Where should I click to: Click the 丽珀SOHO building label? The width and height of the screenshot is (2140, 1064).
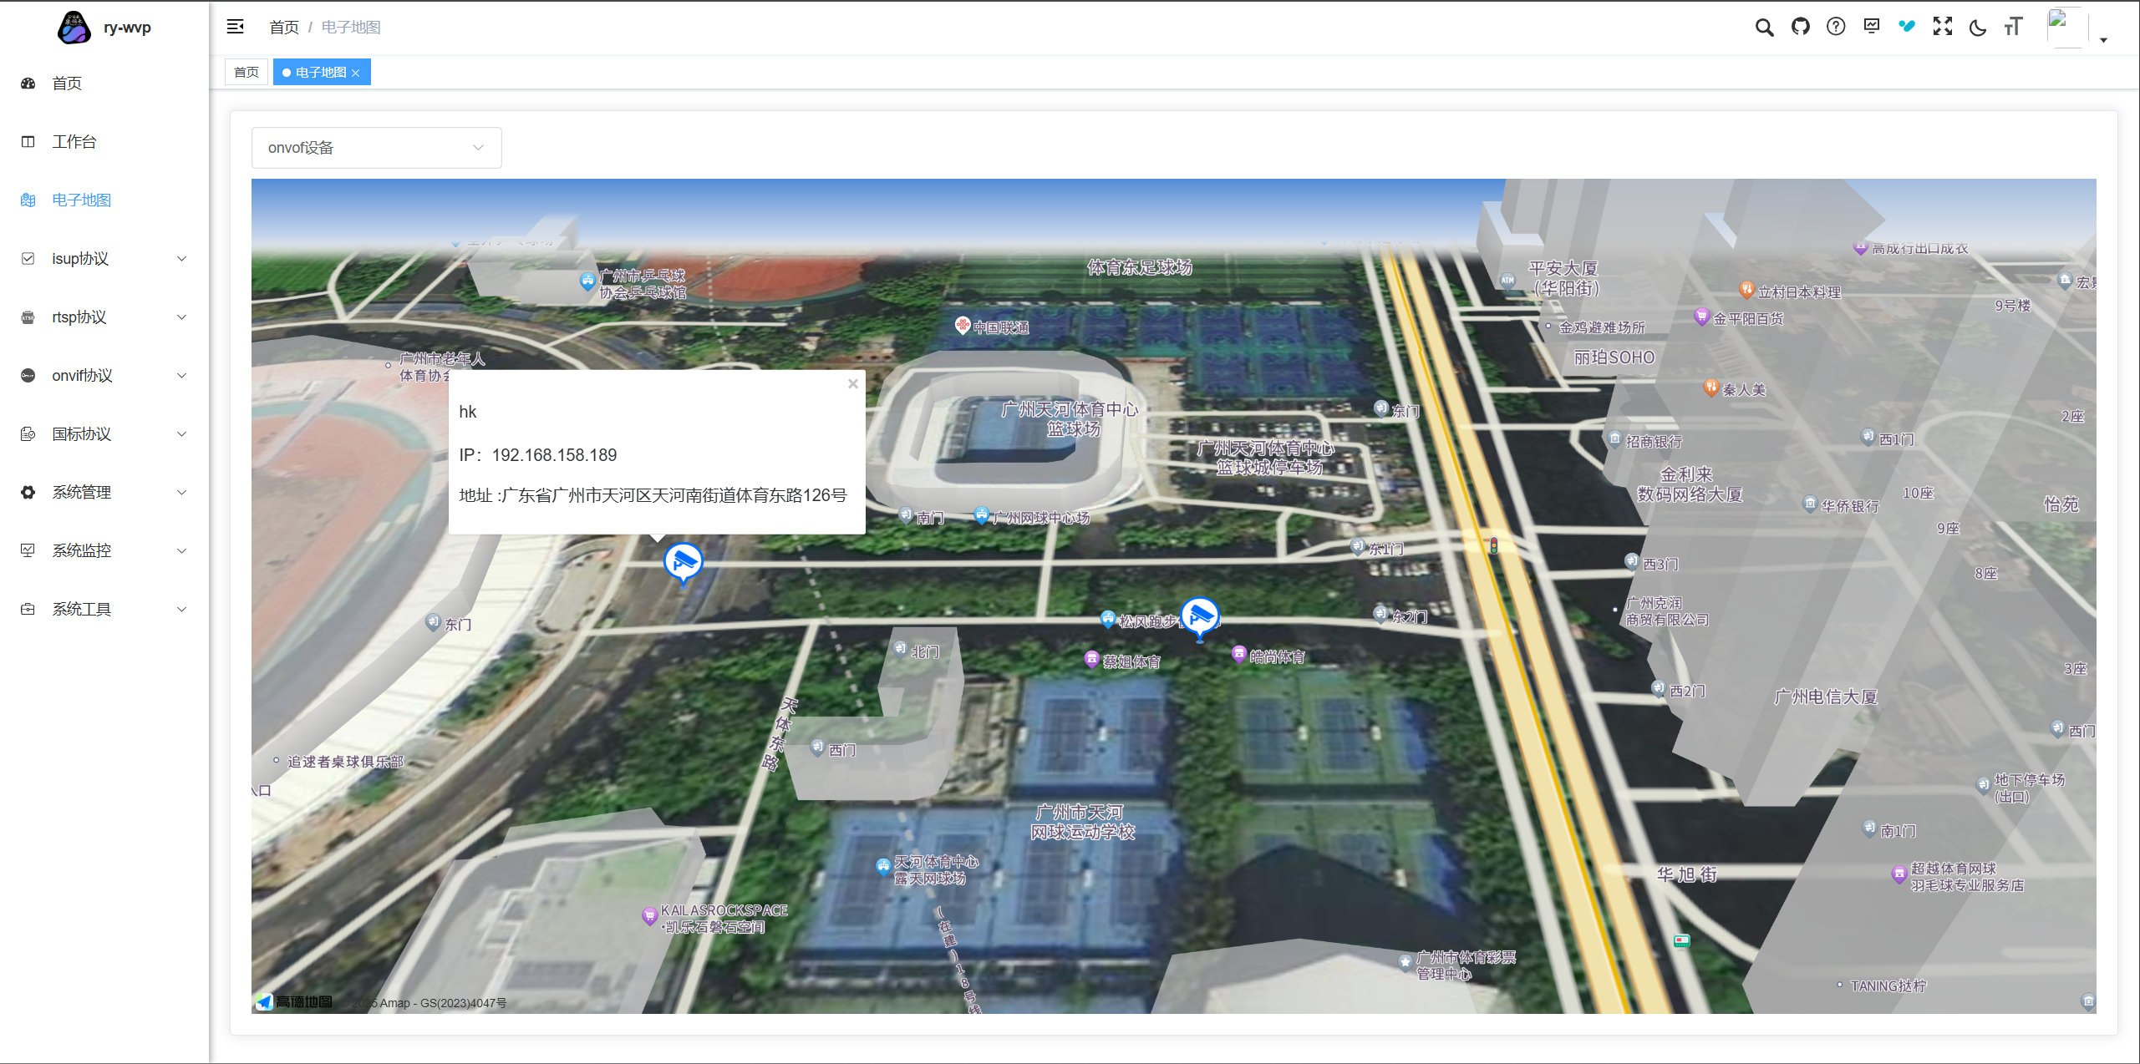tap(1614, 357)
